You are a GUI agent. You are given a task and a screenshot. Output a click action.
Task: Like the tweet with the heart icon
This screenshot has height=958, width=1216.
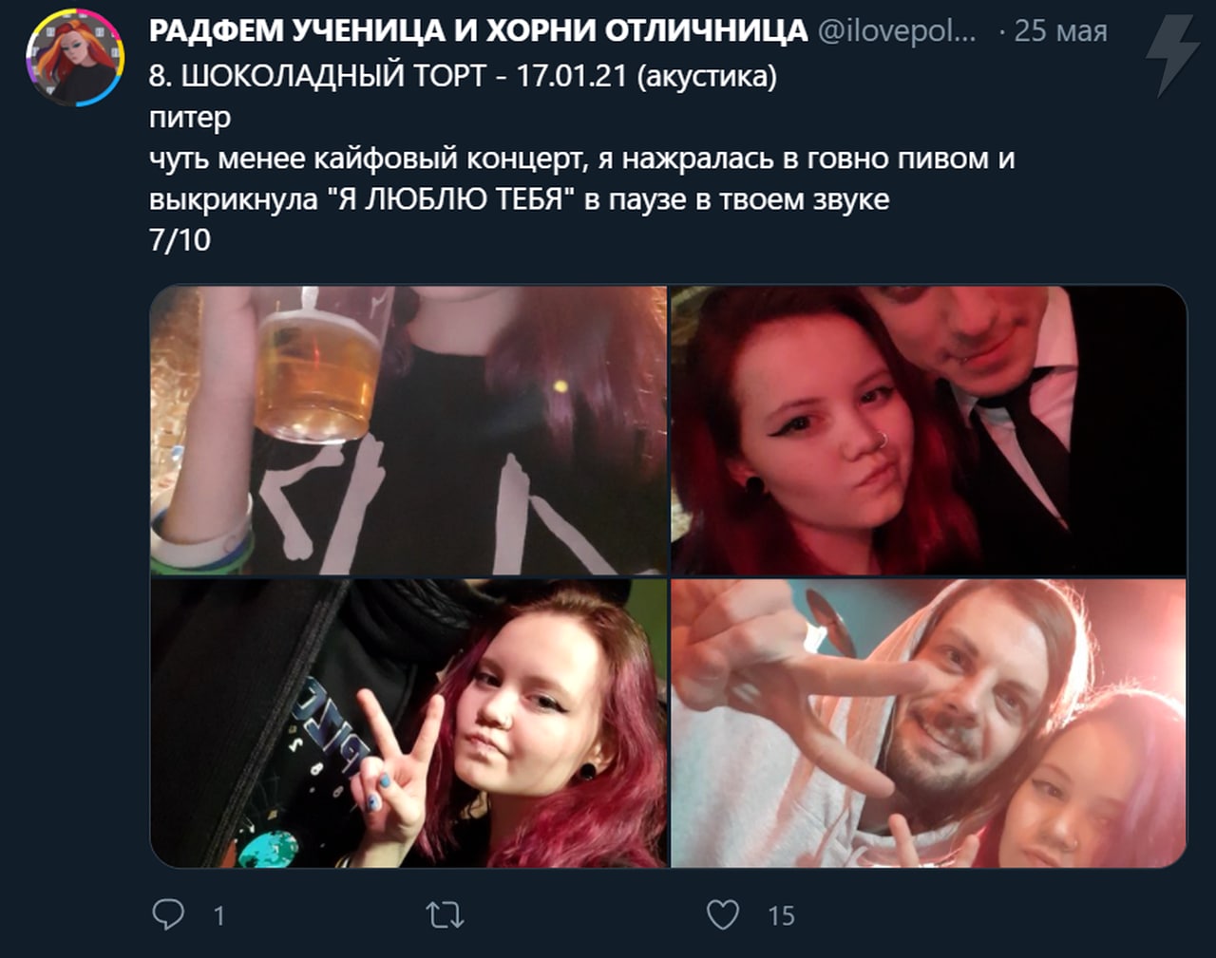723,914
